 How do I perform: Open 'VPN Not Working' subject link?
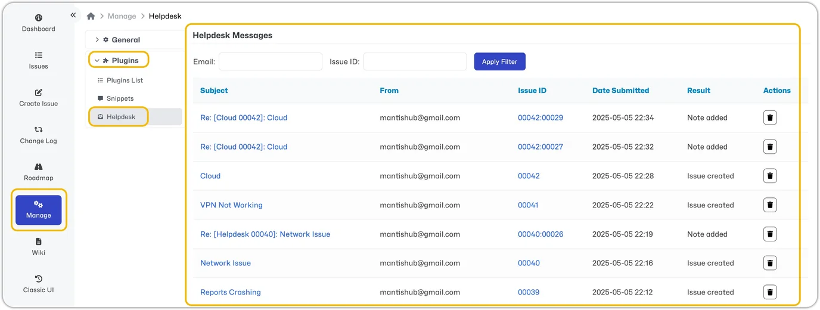click(231, 205)
